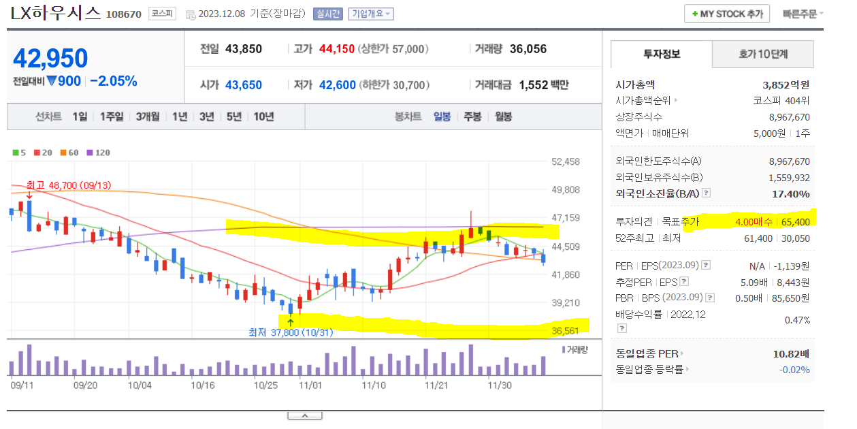Click the green 5-day moving average legend

pyautogui.click(x=19, y=153)
